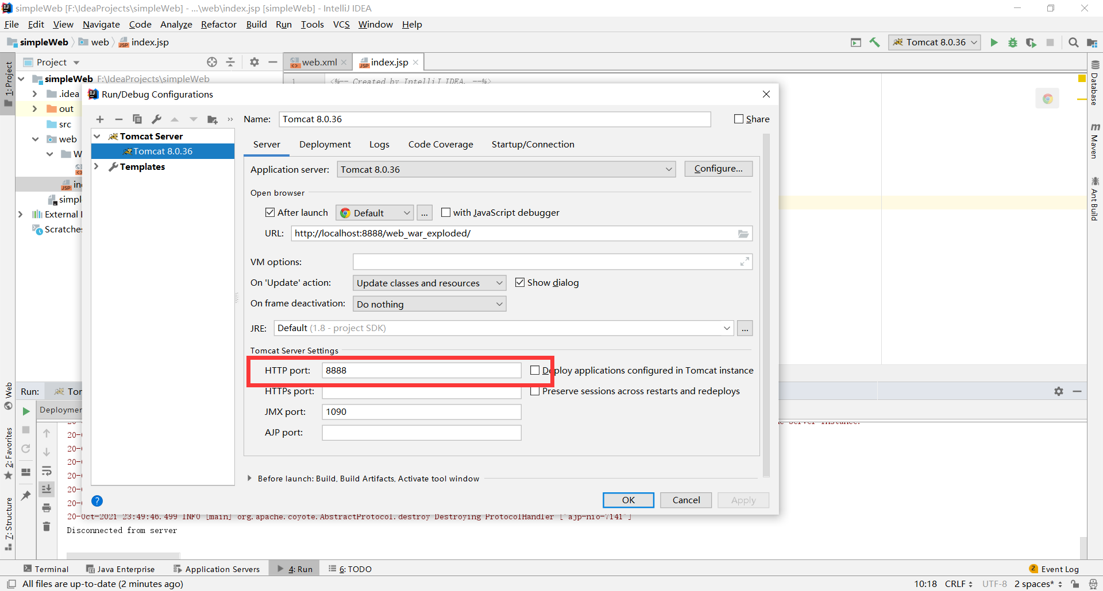The width and height of the screenshot is (1103, 591).
Task: Expand the Templates tree node
Action: [97, 166]
